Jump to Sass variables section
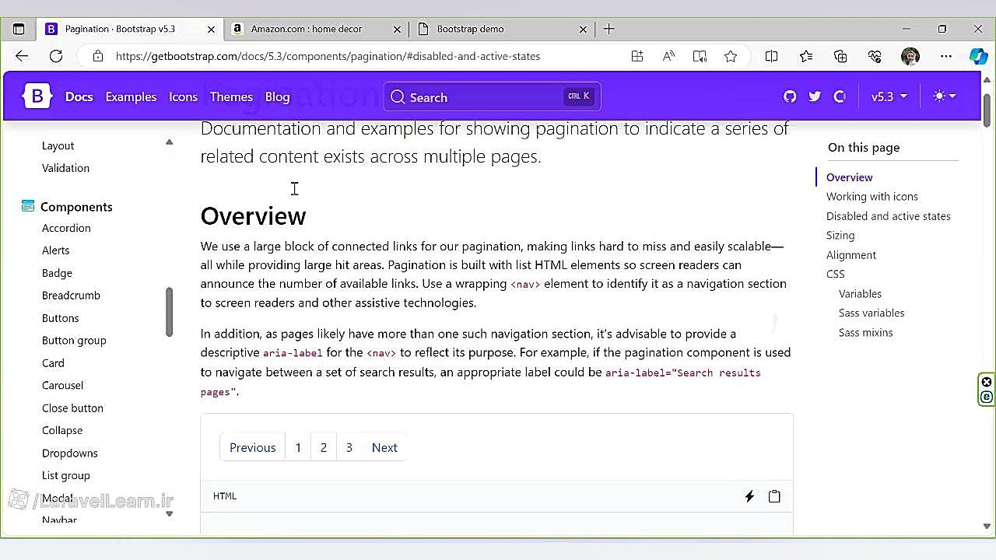The image size is (996, 560). pos(871,313)
